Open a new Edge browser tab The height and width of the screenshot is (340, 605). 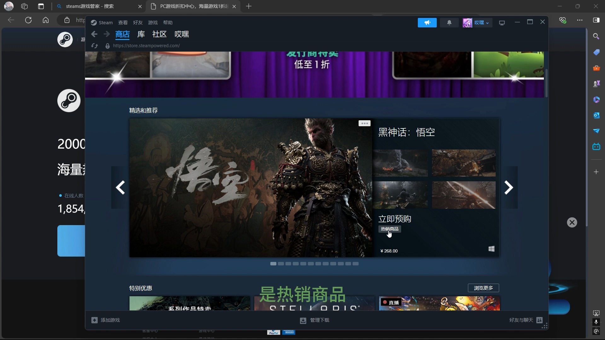(249, 6)
